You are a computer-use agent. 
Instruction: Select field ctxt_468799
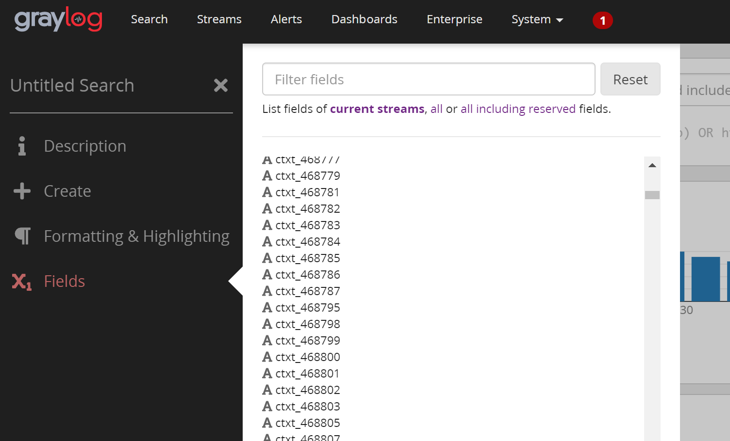[x=308, y=341]
